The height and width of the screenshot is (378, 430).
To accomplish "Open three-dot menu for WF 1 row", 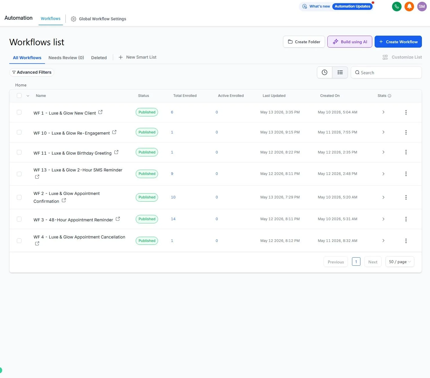I will [x=406, y=112].
